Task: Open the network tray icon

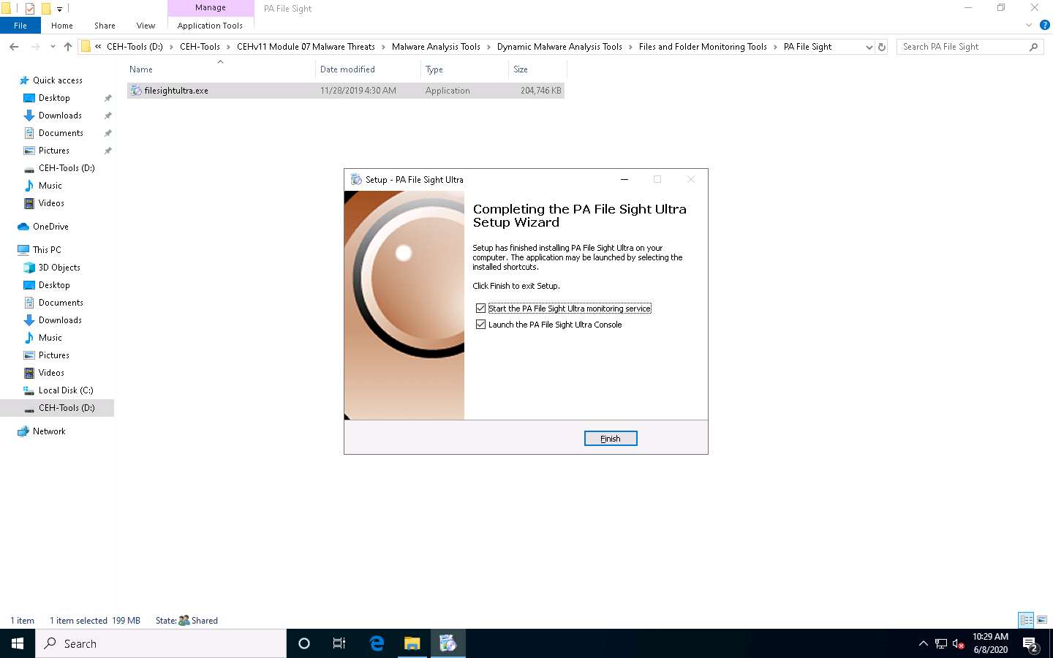Action: click(x=941, y=643)
